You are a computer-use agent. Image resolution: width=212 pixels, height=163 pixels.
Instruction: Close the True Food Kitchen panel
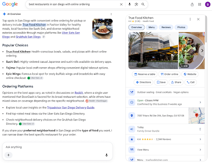[x=198, y=19]
